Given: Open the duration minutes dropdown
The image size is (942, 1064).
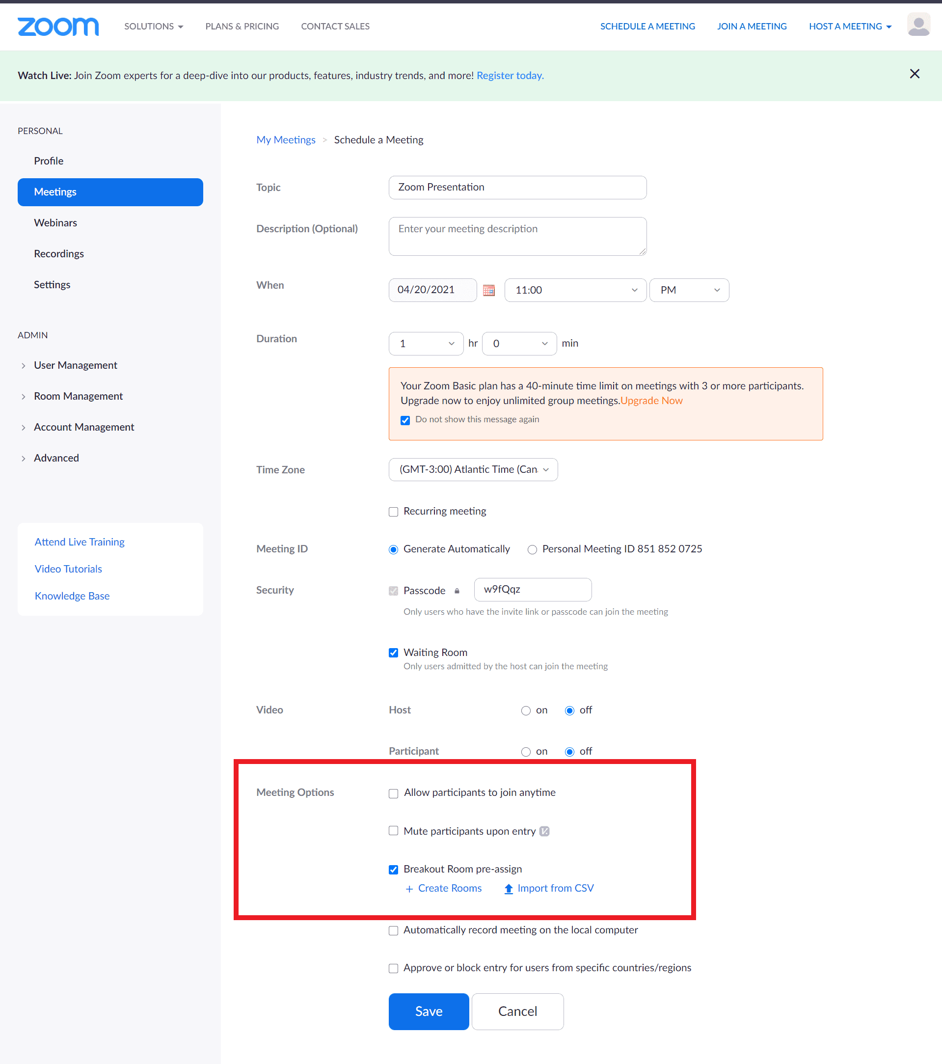Looking at the screenshot, I should pyautogui.click(x=519, y=344).
